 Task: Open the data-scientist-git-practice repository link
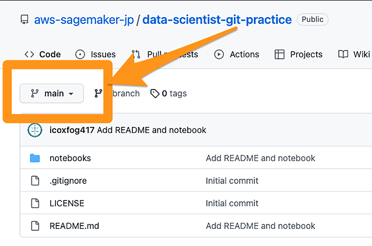click(x=217, y=20)
